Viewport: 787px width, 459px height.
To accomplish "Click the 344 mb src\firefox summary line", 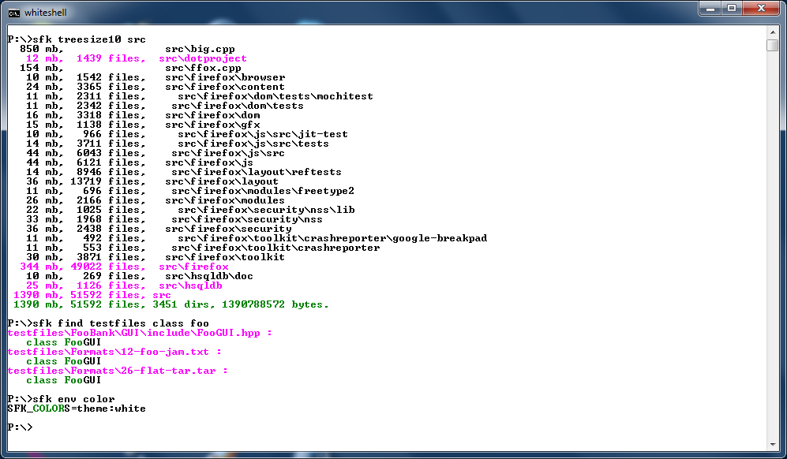I will coord(124,267).
